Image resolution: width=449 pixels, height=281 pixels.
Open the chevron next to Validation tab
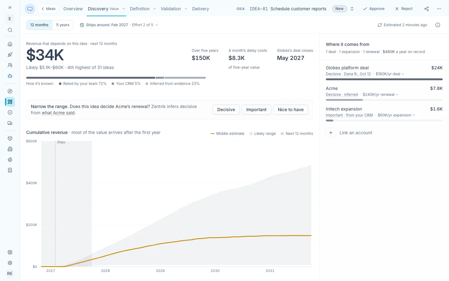[186, 9]
